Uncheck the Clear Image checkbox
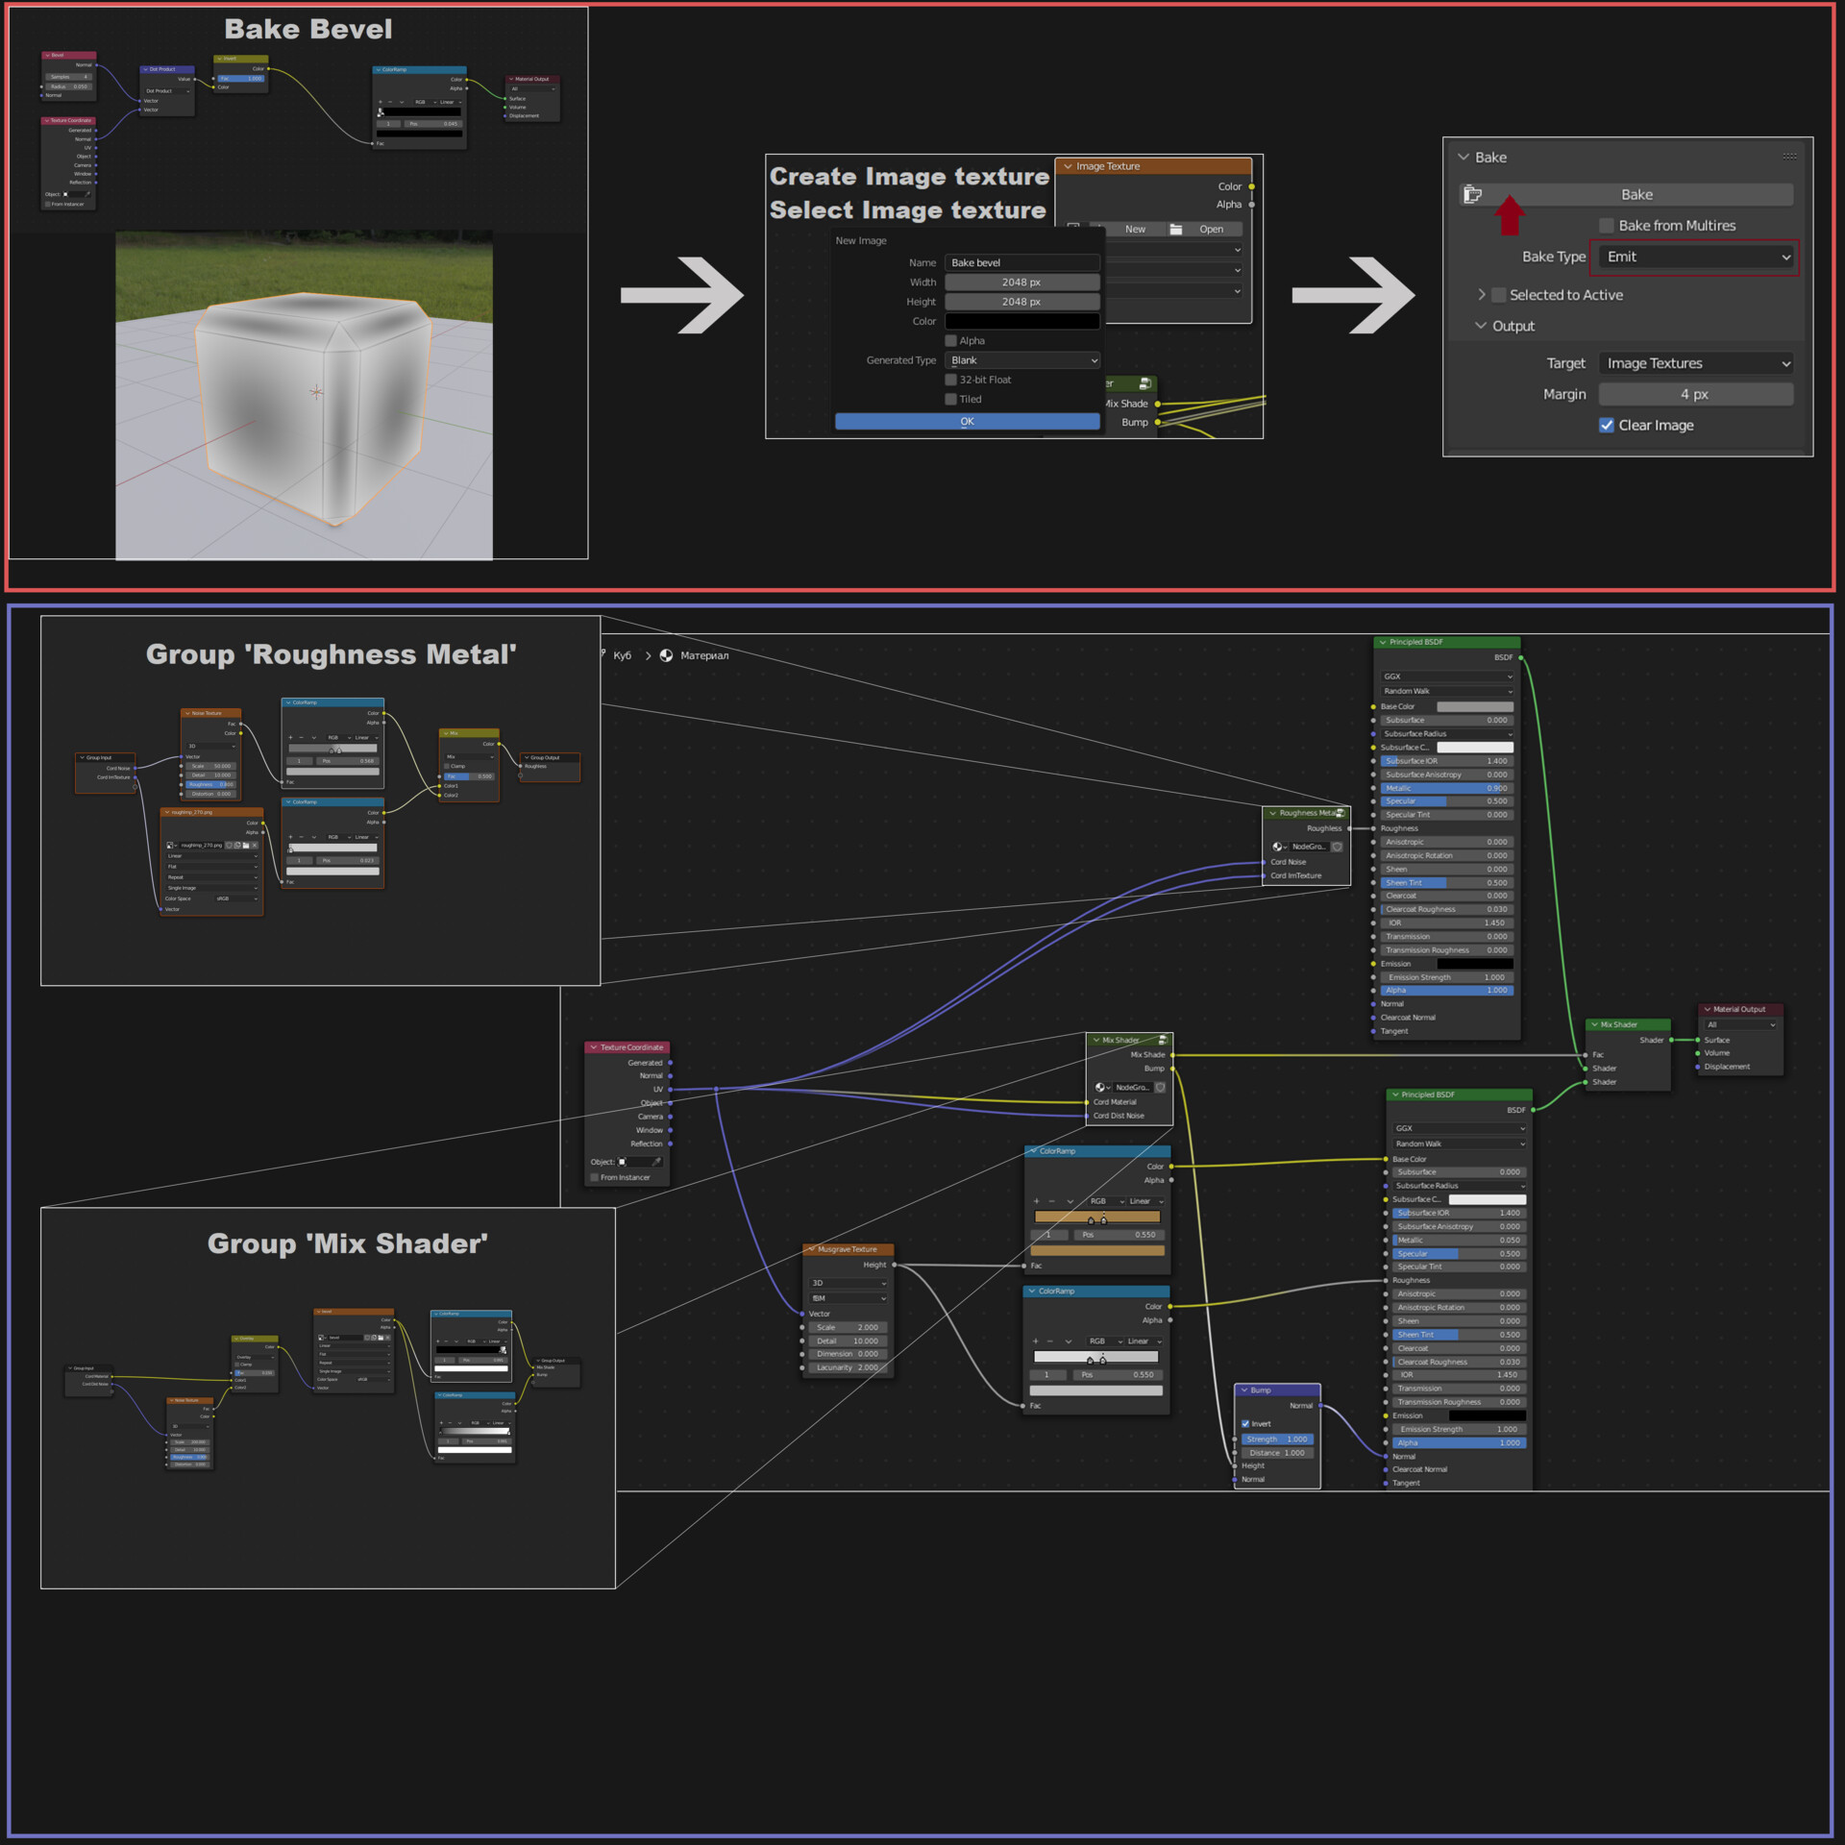1845x1845 pixels. [1606, 425]
